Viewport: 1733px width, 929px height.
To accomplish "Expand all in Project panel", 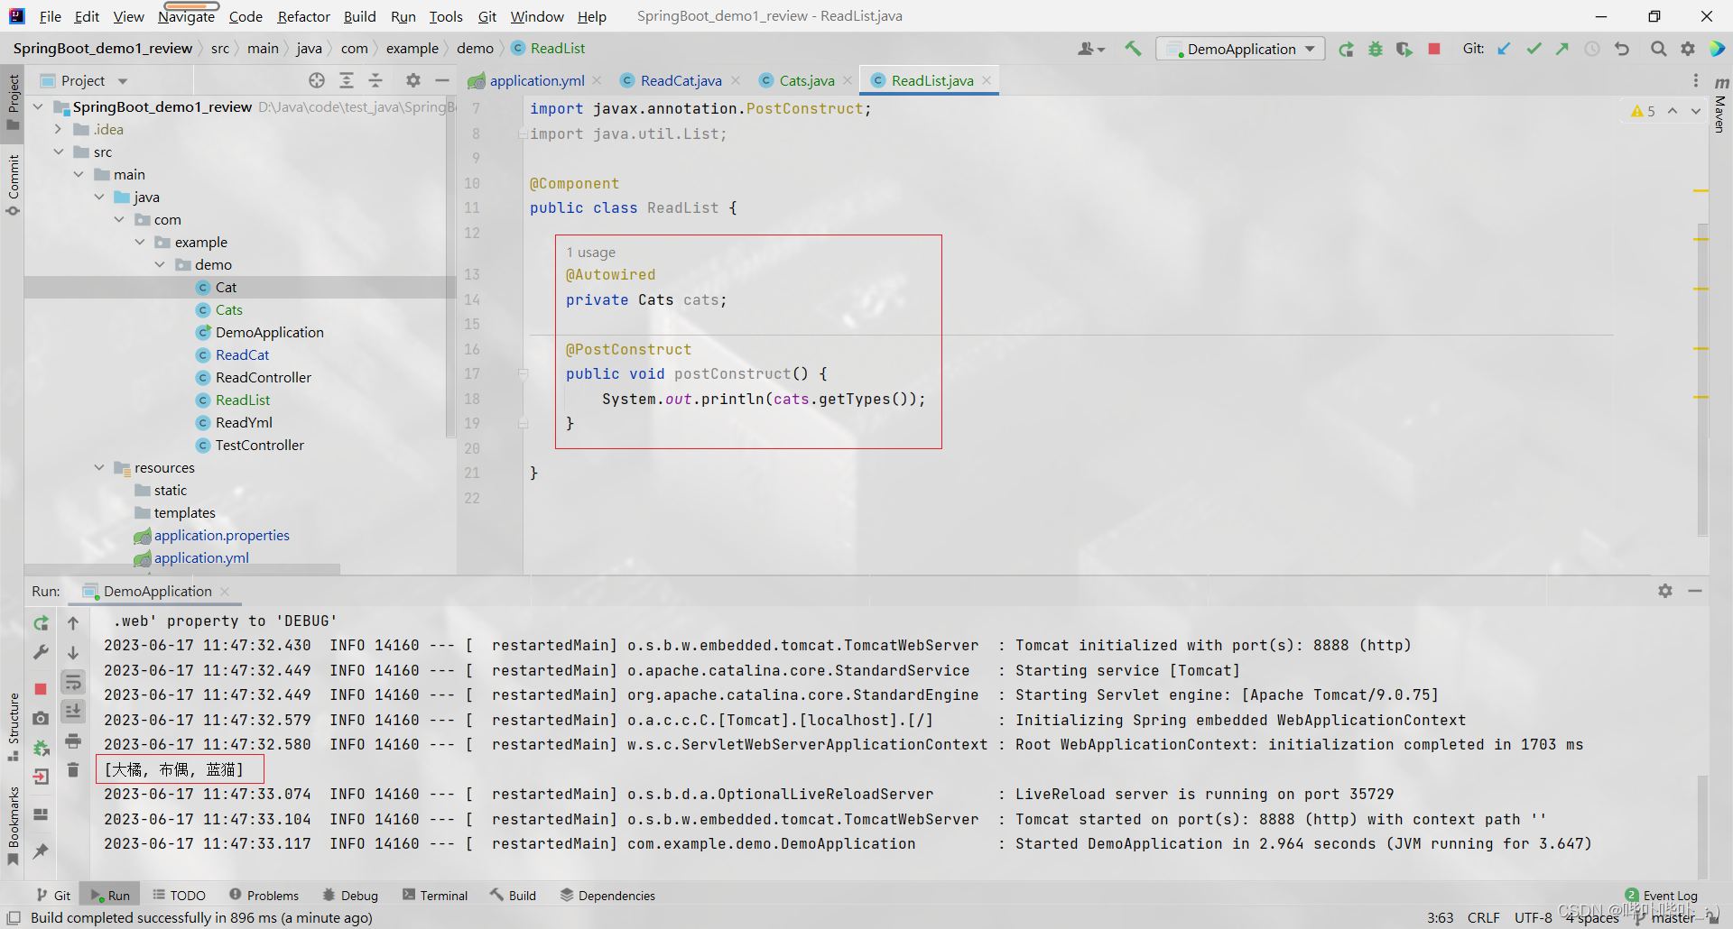I will 347,80.
